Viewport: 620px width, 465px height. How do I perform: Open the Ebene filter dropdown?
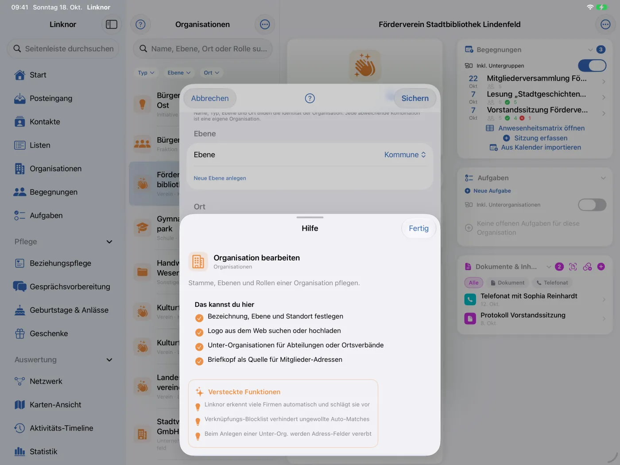point(179,73)
